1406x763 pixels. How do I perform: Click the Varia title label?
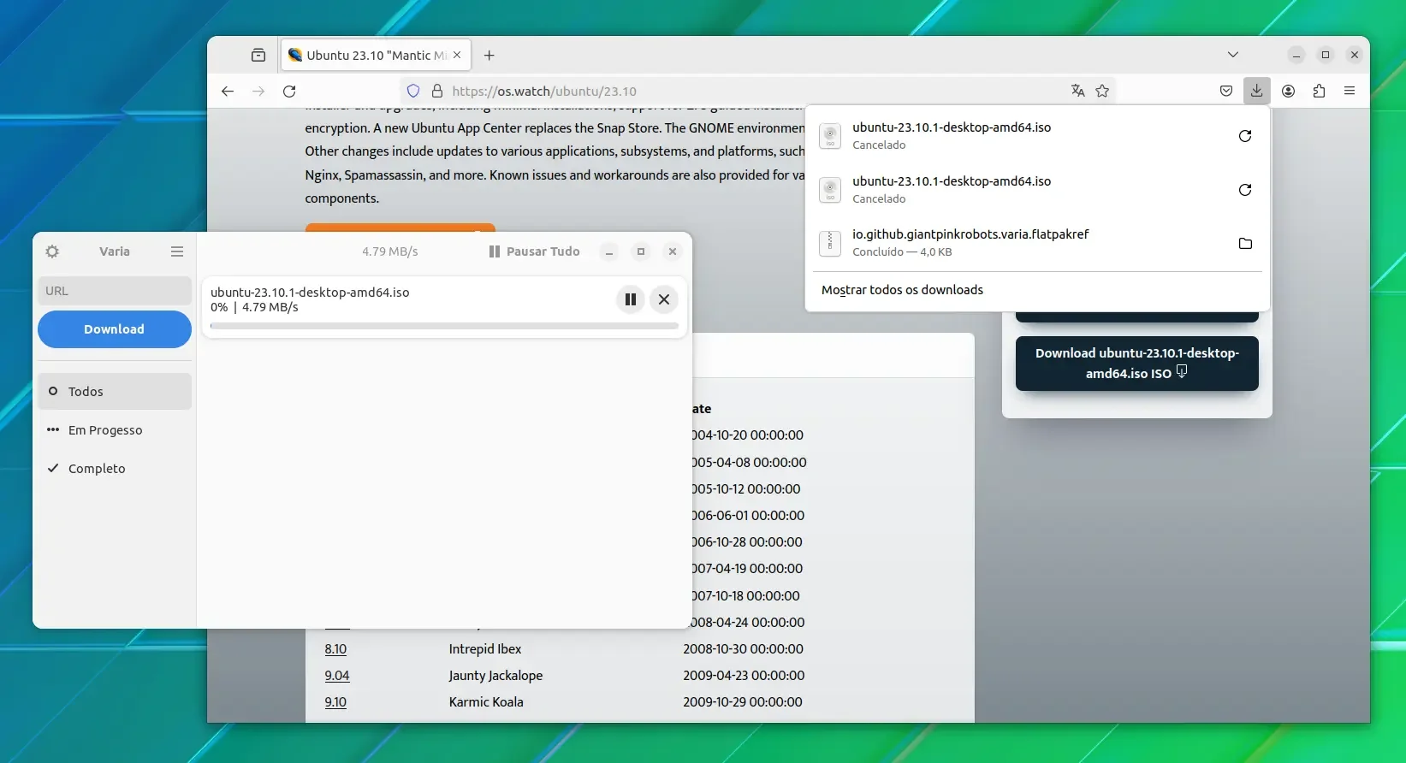pos(115,251)
